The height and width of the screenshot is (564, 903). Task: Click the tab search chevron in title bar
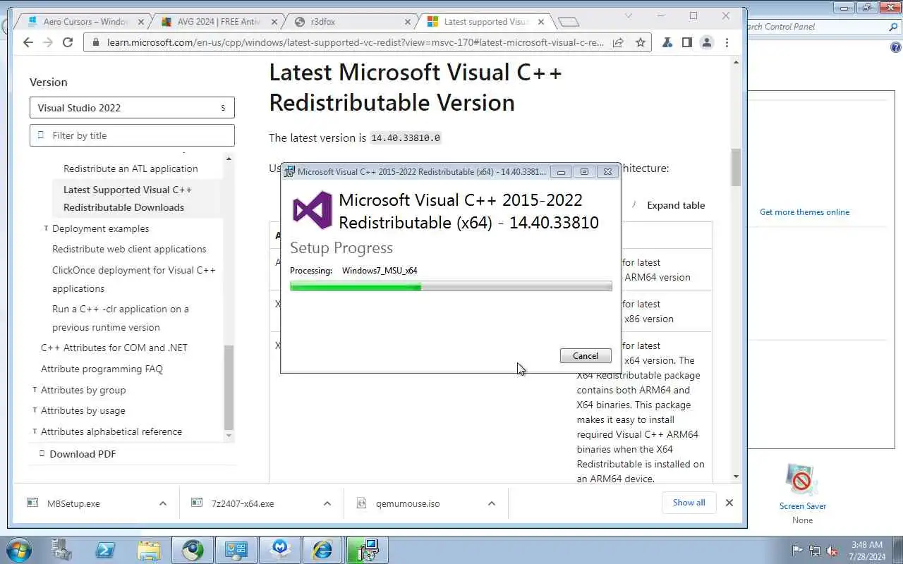point(628,15)
